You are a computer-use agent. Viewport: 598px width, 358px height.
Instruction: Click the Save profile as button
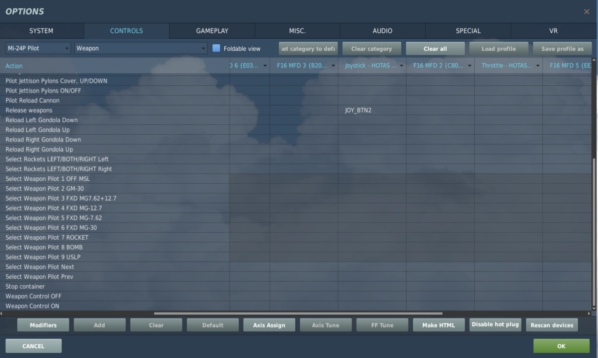click(x=562, y=49)
